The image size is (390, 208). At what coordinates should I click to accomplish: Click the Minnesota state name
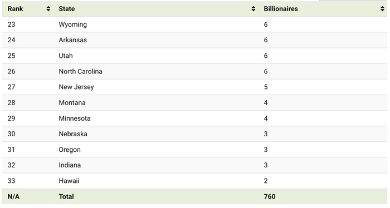(74, 118)
